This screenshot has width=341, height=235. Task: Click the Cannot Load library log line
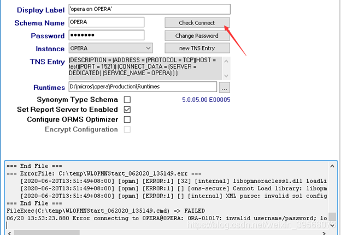(x=174, y=188)
